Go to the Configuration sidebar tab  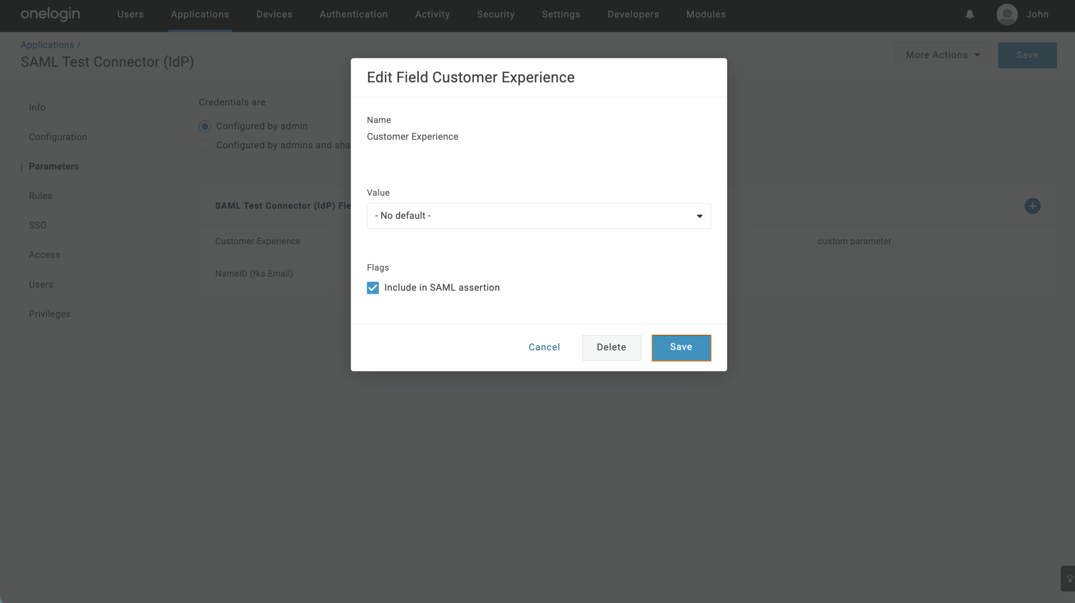pos(58,137)
